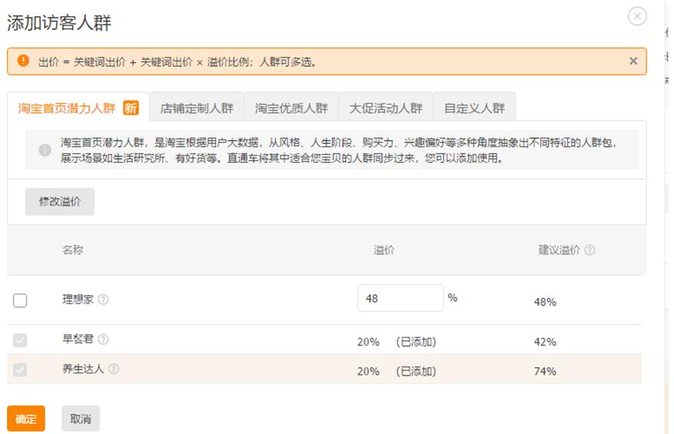Dismiss the orange 出价 formula notice
This screenshot has width=674, height=434.
633,61
